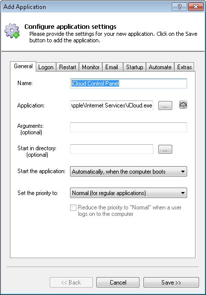This screenshot has height=295, width=206.
Task: Click the cloud icon beside the Application field
Action: tap(183, 104)
